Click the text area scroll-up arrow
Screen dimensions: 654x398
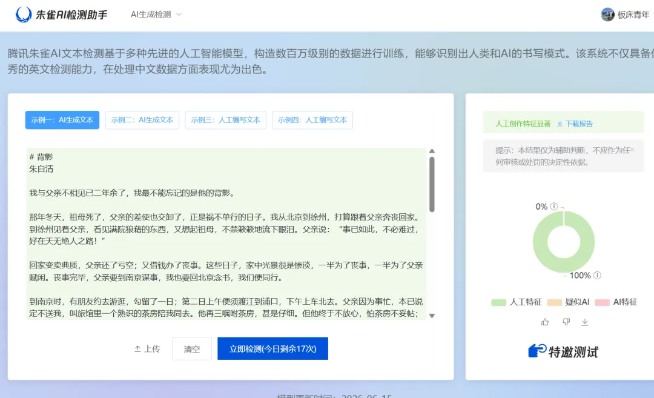[432, 151]
